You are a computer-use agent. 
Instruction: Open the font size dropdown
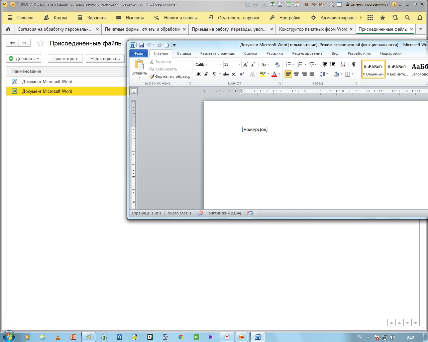pyautogui.click(x=239, y=64)
